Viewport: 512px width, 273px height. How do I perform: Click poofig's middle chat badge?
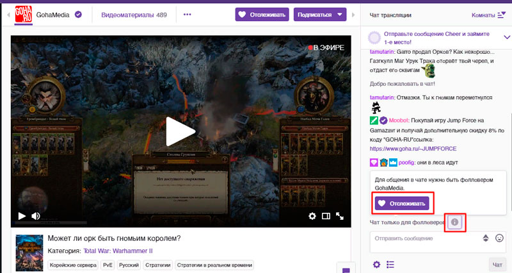(383, 163)
